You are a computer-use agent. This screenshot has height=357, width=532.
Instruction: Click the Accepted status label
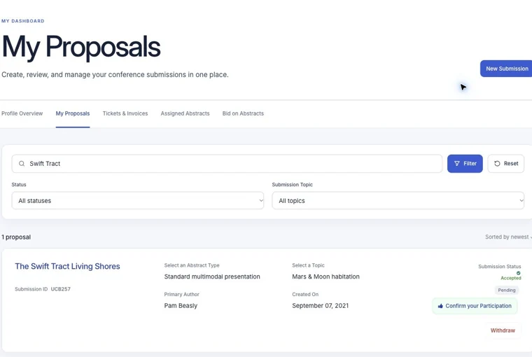pyautogui.click(x=510, y=278)
